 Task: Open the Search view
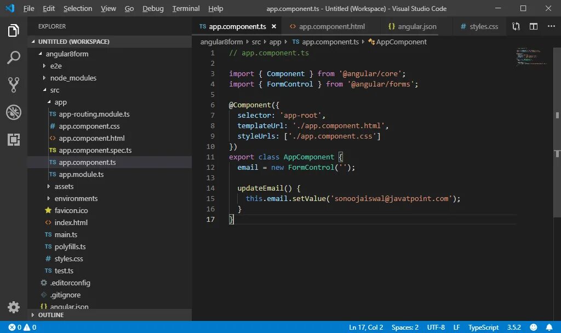coord(14,58)
